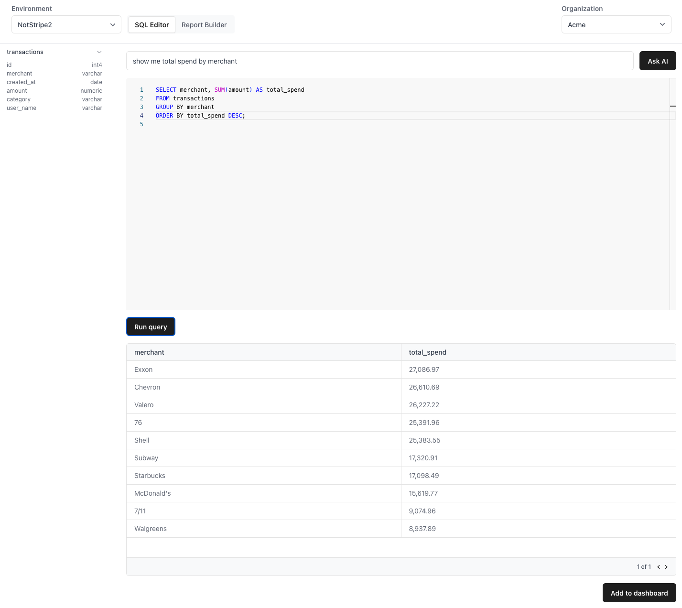
Task: Open the Environment dropdown showing NotStripe2
Action: pyautogui.click(x=66, y=25)
